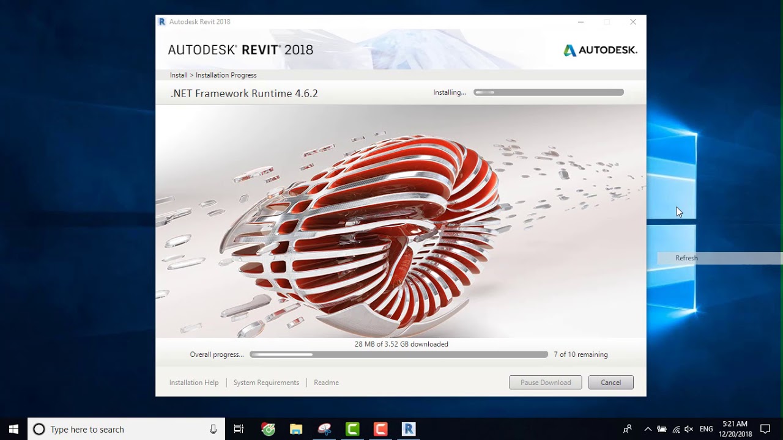Click the '7 of 10 remaining' text
The width and height of the screenshot is (783, 440).
(581, 354)
